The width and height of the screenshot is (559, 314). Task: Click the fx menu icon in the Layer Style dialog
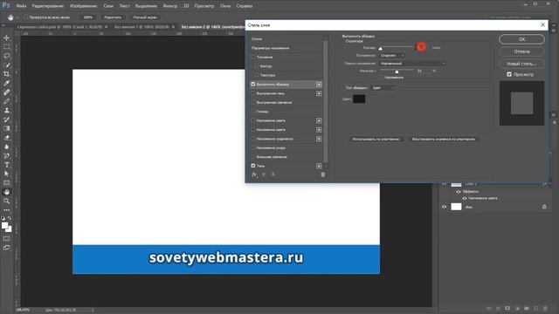tap(254, 174)
